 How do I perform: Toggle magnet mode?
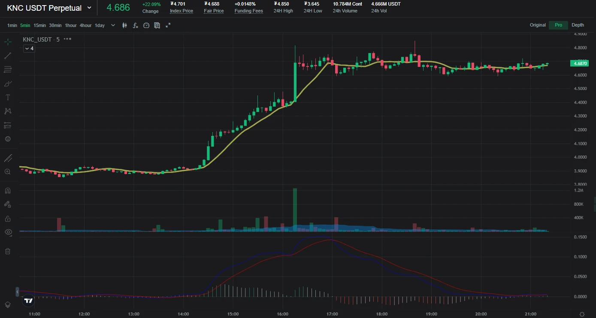coord(8,191)
